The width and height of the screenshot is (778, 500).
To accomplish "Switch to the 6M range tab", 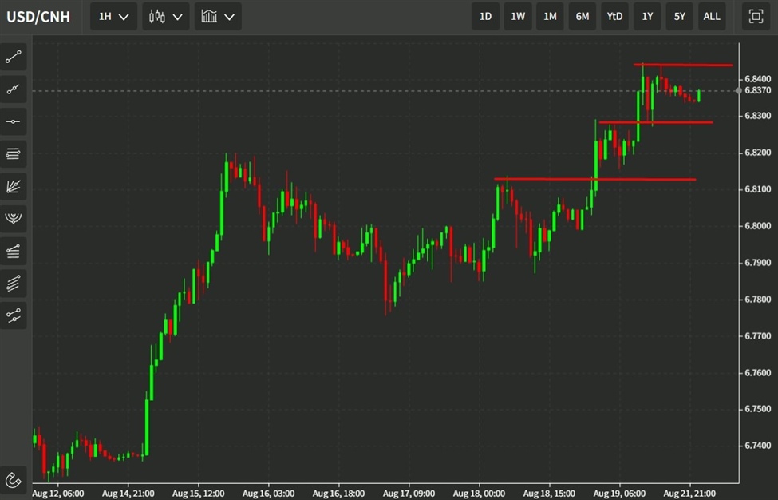I will 582,16.
